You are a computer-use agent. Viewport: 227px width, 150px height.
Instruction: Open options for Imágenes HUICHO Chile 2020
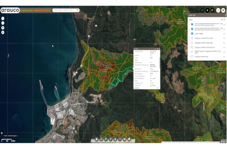224,38
